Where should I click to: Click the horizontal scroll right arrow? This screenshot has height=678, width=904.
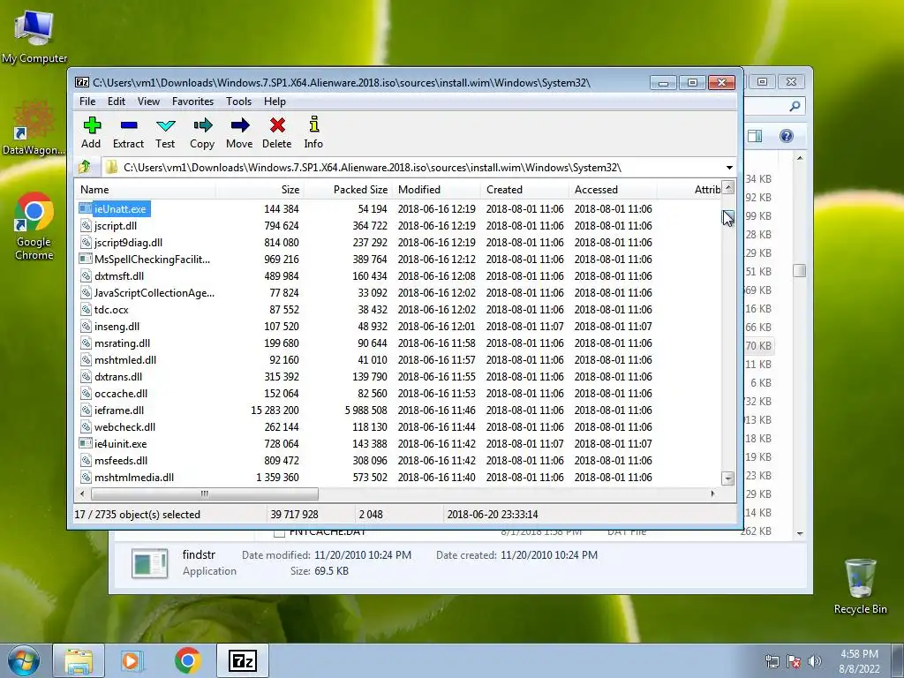(713, 493)
